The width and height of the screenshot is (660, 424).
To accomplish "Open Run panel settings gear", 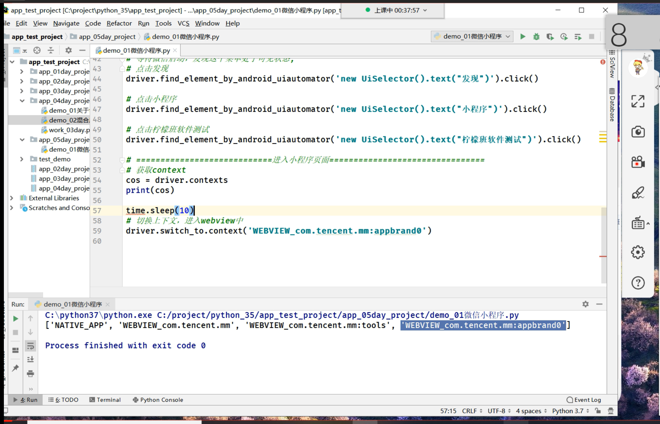I will tap(585, 304).
